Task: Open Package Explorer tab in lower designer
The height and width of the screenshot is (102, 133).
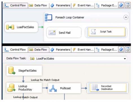Action: [x=106, y=50]
